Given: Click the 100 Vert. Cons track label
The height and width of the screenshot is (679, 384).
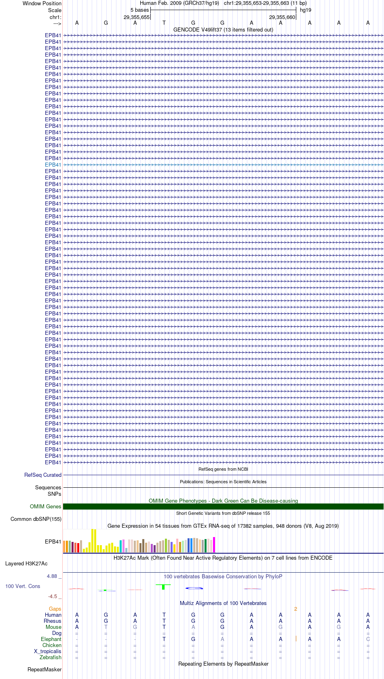Looking at the screenshot, I should coord(23,586).
